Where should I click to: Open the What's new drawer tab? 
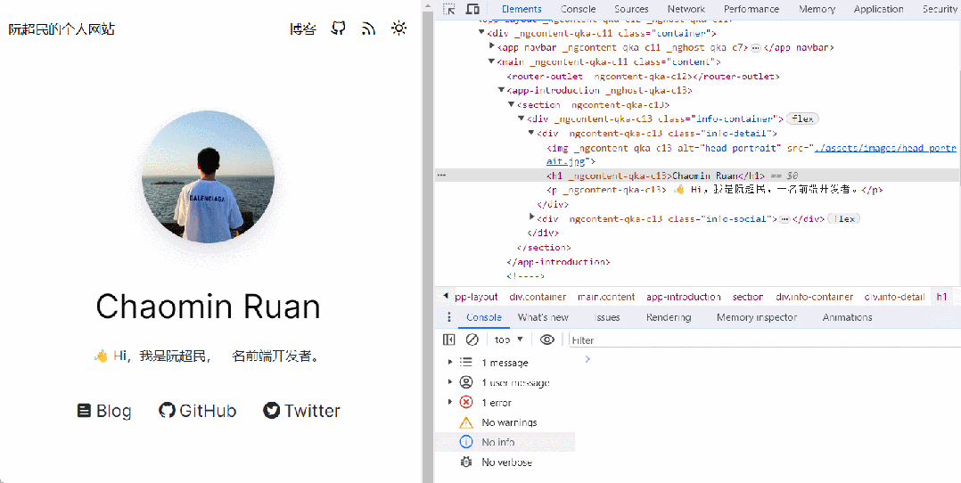point(543,317)
